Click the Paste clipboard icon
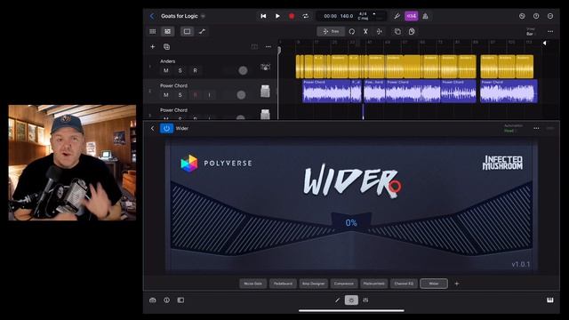The width and height of the screenshot is (569, 320). coord(412,32)
